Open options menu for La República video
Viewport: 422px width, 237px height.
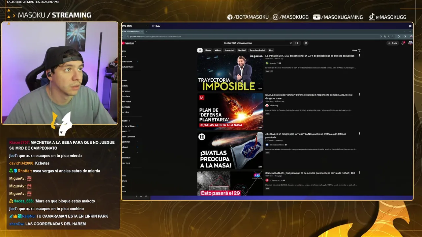pos(359,173)
